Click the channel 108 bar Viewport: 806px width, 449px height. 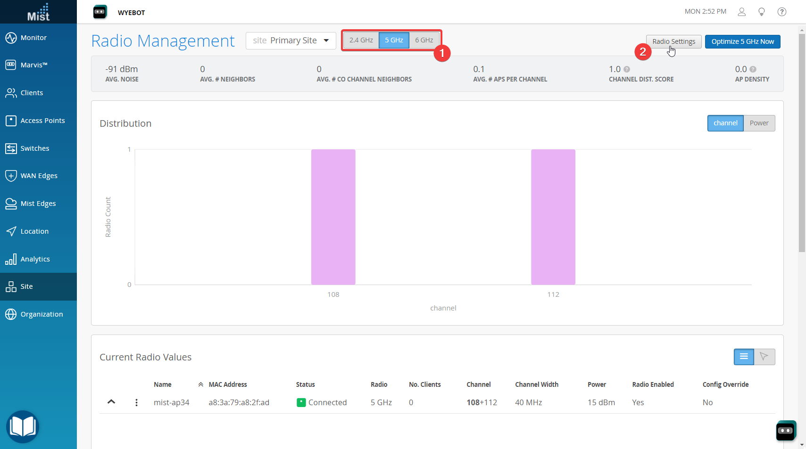pyautogui.click(x=333, y=217)
